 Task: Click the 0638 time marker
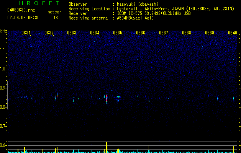[187, 33]
